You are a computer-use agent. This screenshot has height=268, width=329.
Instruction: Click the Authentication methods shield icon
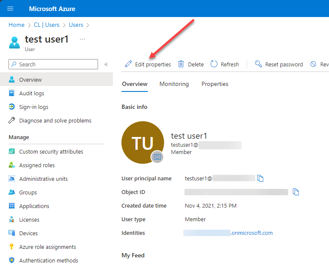tap(12, 260)
